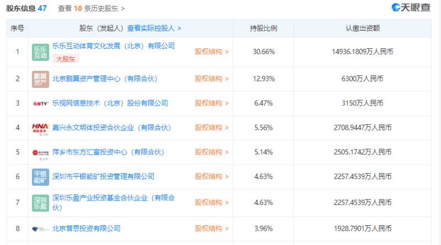Click the HNA logo icon
The image size is (441, 245).
tap(40, 129)
